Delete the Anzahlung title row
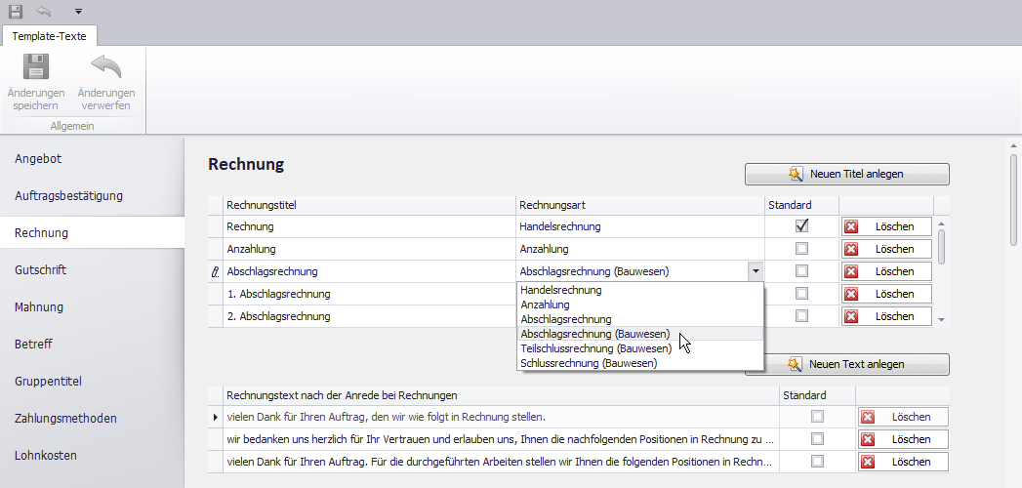This screenshot has height=488, width=1022. (886, 249)
